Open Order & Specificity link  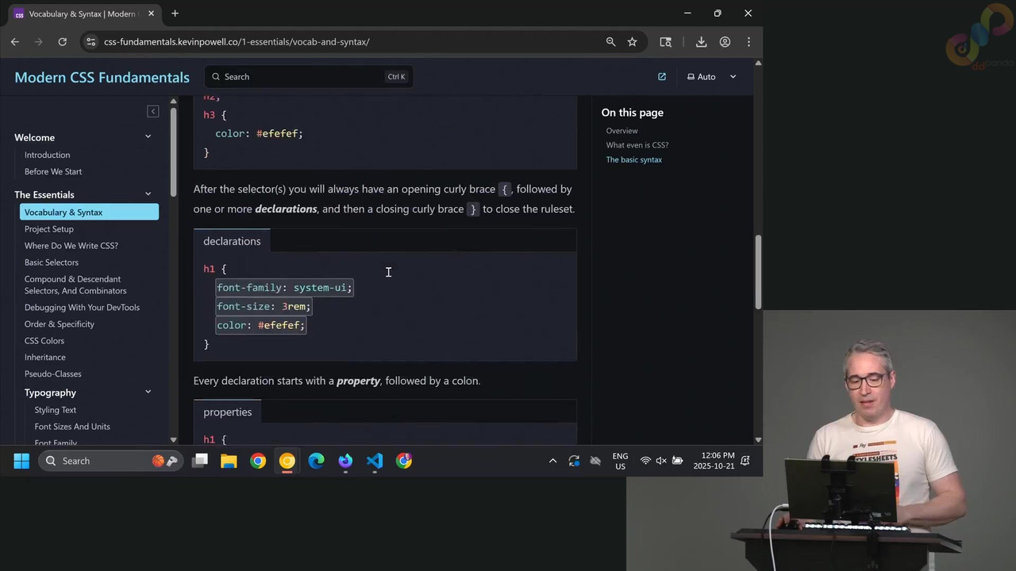click(x=60, y=324)
